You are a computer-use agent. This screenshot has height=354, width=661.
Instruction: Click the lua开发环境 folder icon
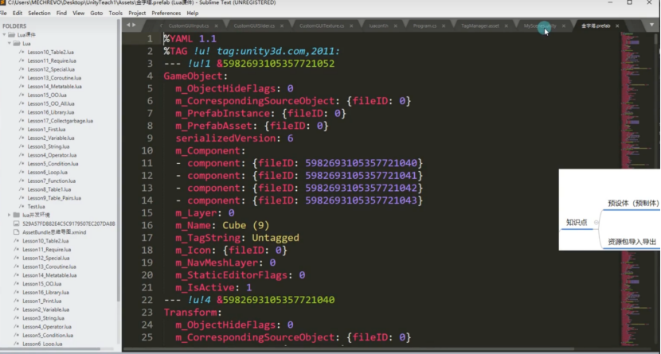(17, 215)
